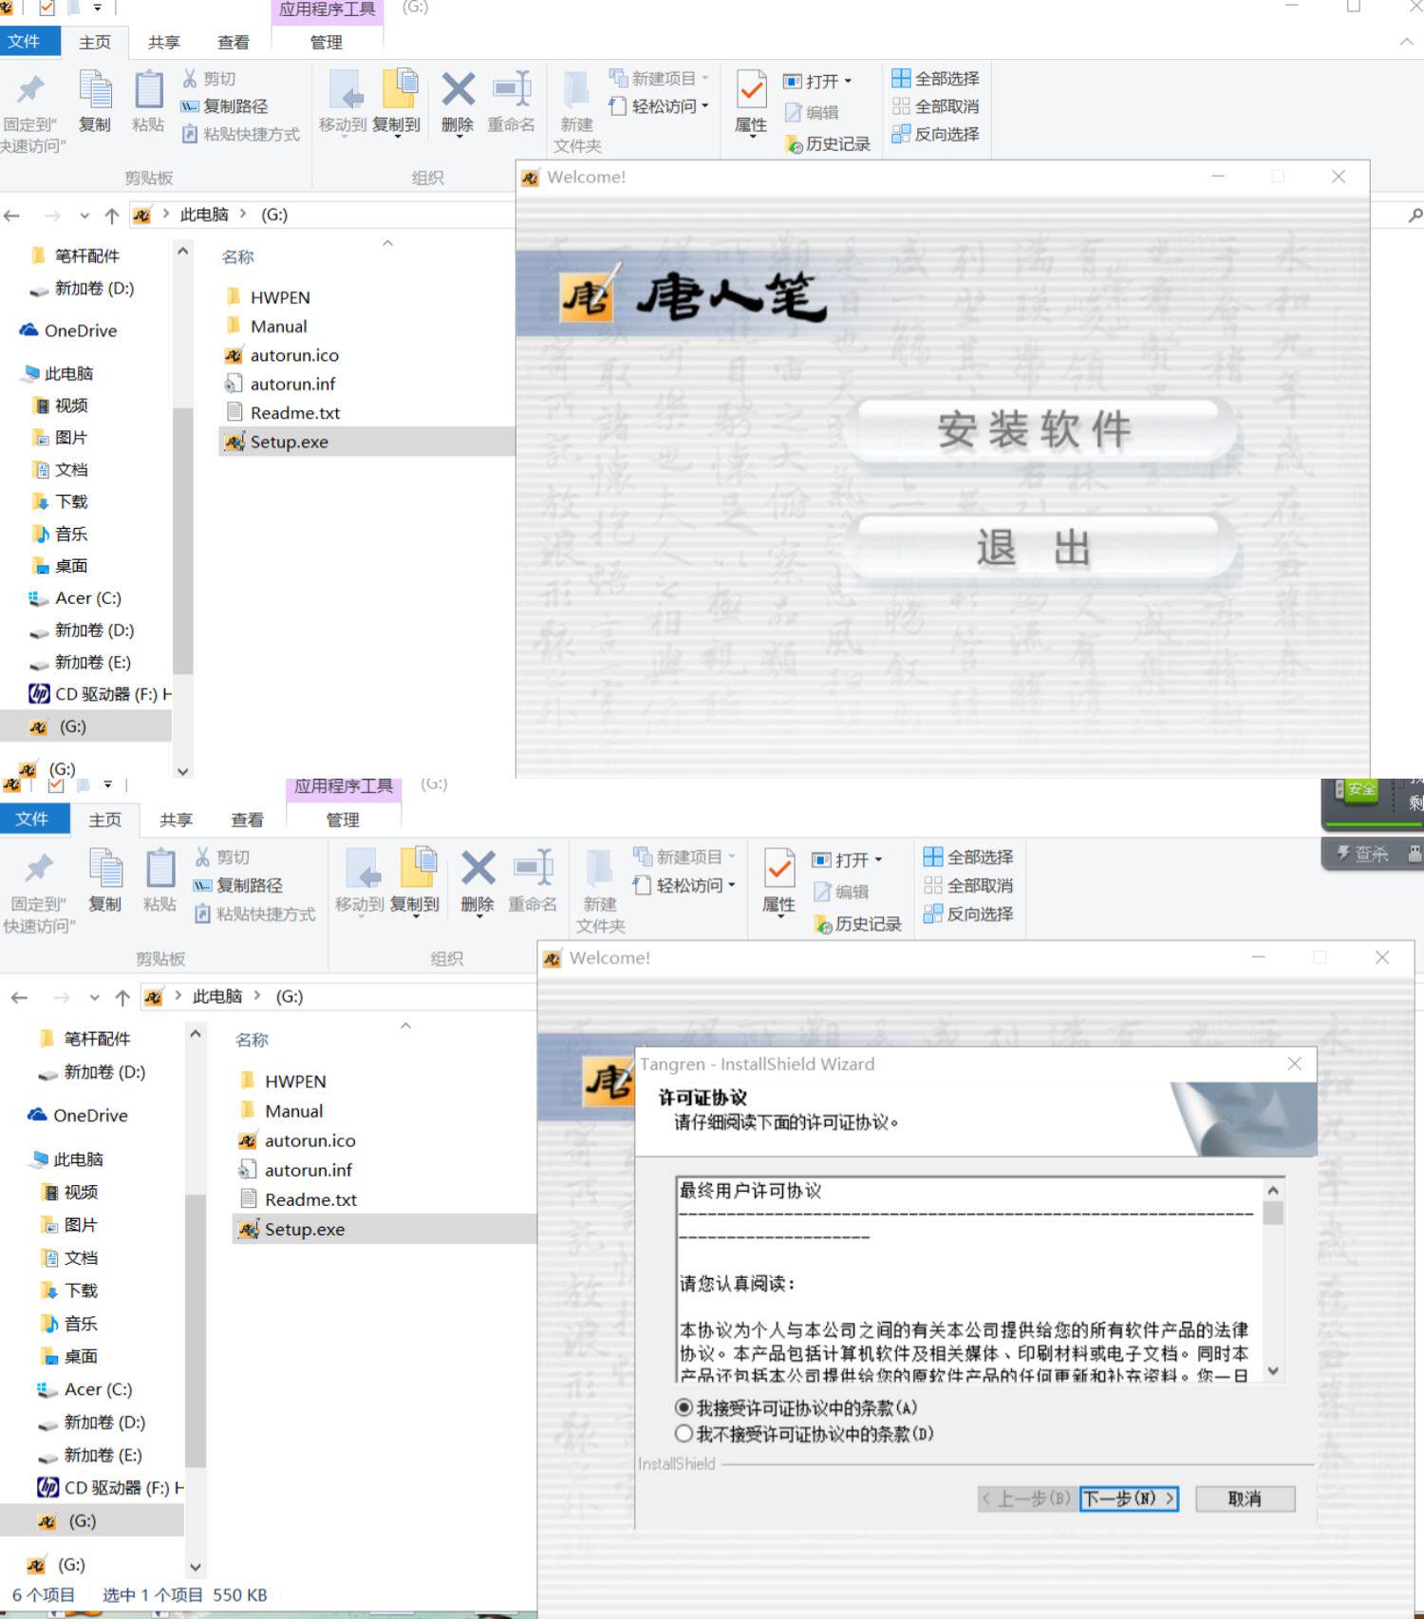Click the Back arrow in upper Explorer

[12, 216]
